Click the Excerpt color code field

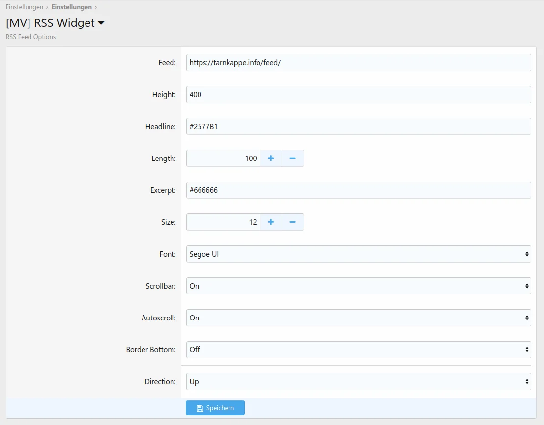358,190
